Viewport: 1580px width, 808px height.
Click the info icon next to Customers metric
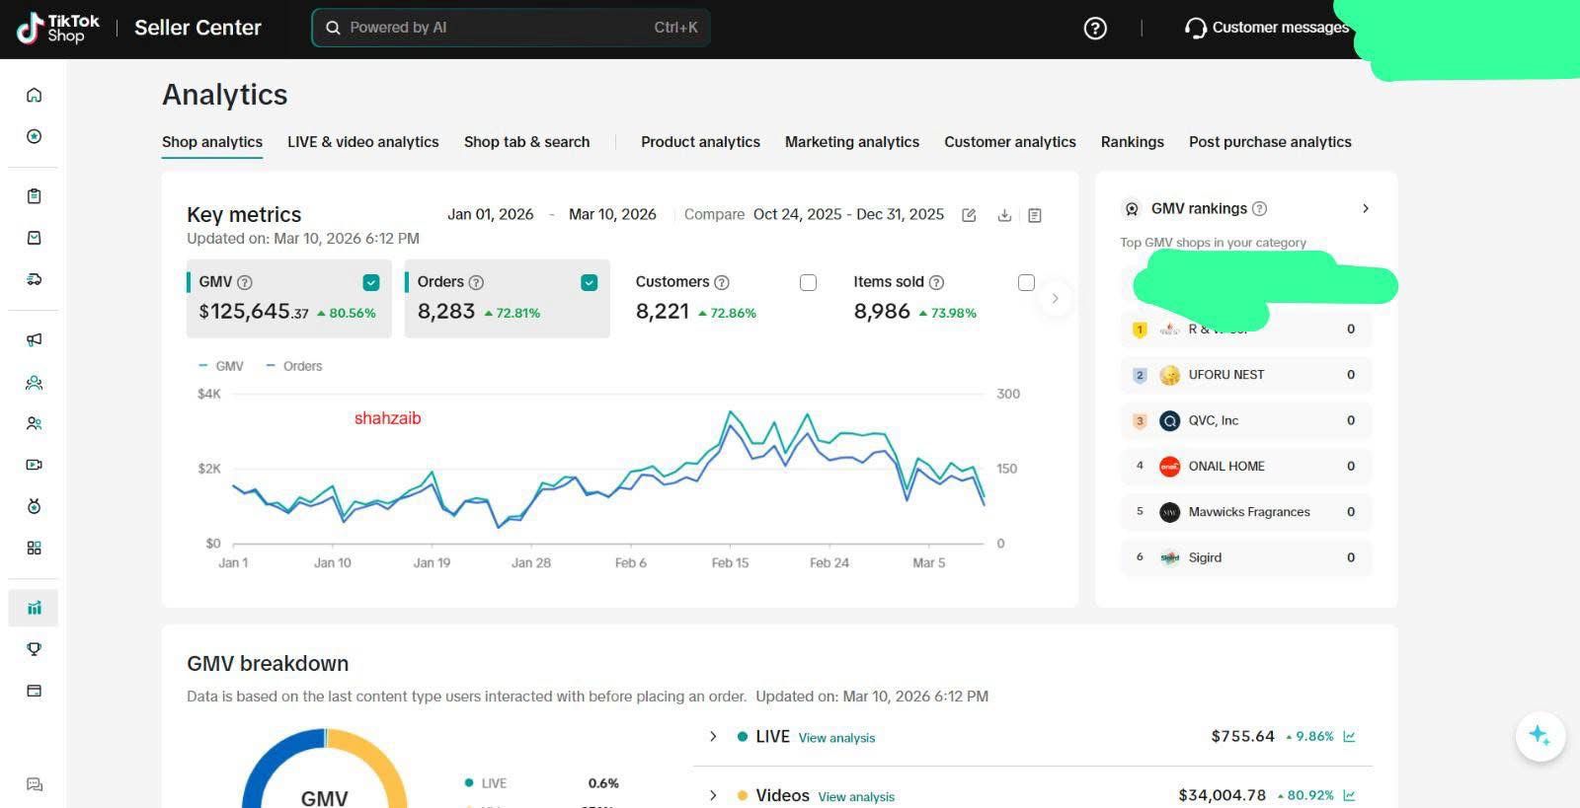(x=722, y=282)
